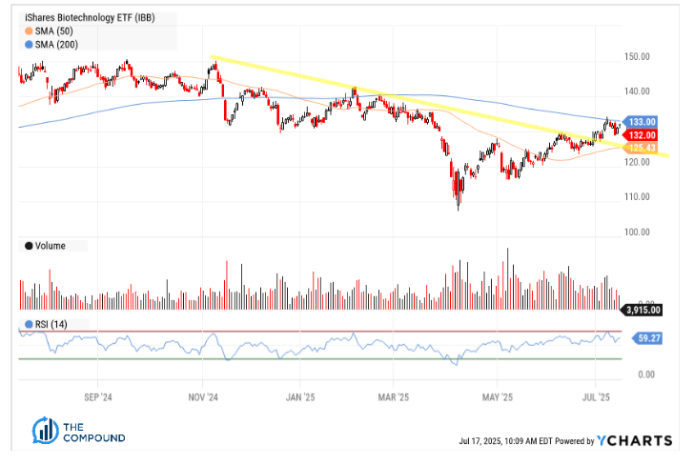Click THE COMPOUND logo text
The height and width of the screenshot is (465, 694).
coord(93,433)
